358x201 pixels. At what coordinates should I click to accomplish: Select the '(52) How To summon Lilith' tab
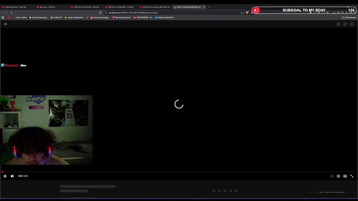click(x=155, y=7)
